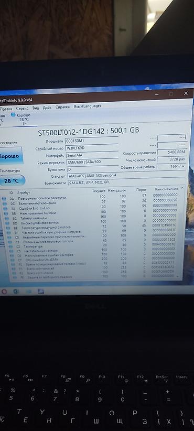Open the Вид menu
Screen dimensions: 194x431
coord(36,108)
